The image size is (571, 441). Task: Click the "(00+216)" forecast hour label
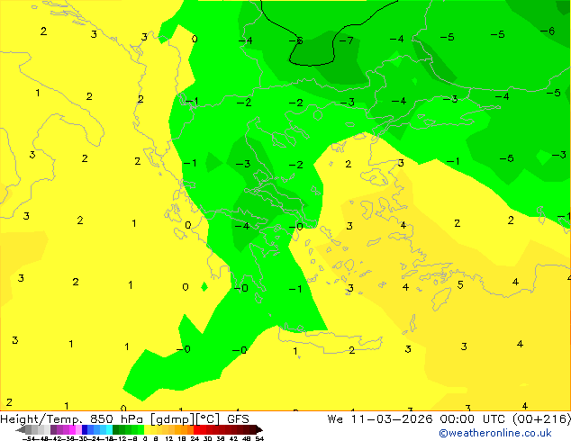coord(541,419)
